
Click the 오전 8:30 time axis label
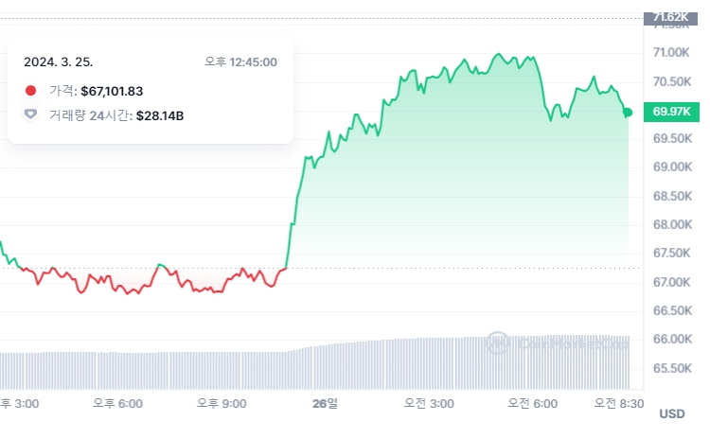[618, 403]
